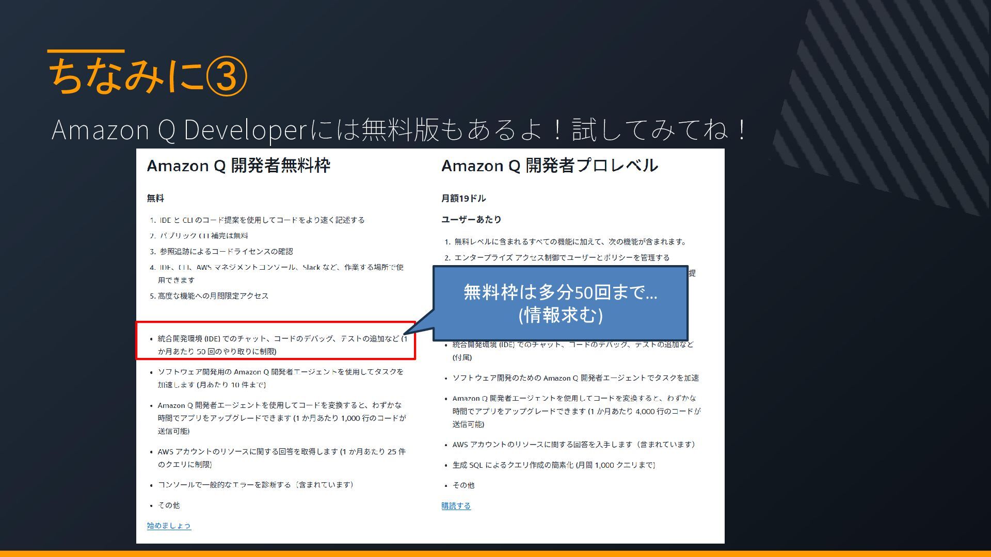This screenshot has width=991, height=557.
Task: Click heading Amazon Q 開発者無料枠
Action: 238,166
